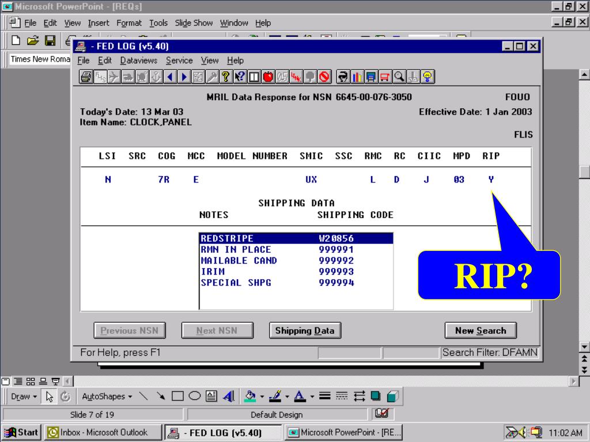
Task: Open PowerPoint Insert menu
Action: click(x=99, y=23)
